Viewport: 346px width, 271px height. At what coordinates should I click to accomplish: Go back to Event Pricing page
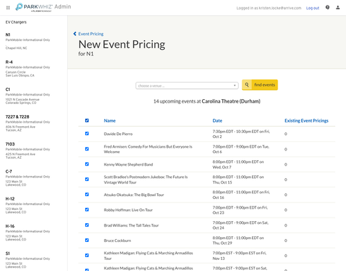click(91, 34)
